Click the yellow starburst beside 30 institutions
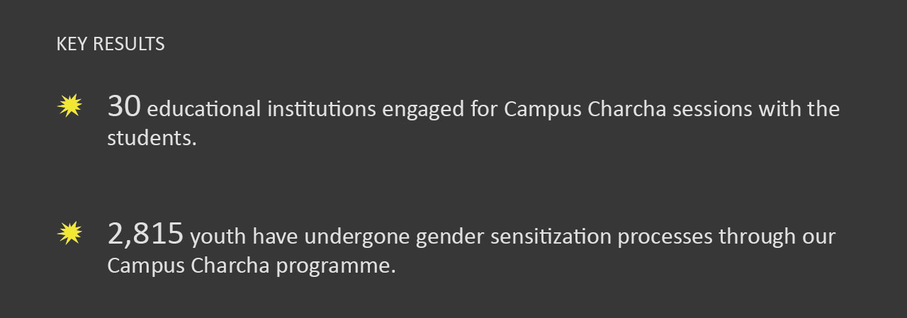Image resolution: width=907 pixels, height=318 pixels. [69, 106]
